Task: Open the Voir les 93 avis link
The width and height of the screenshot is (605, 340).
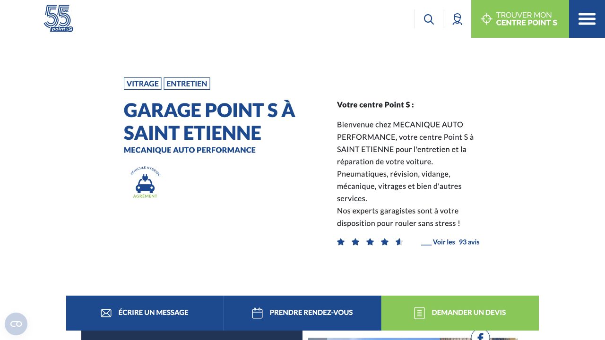Action: click(x=450, y=242)
